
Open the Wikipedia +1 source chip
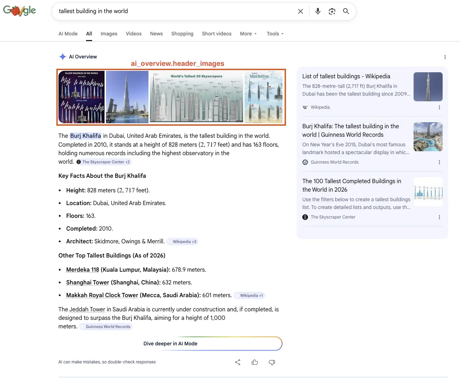coord(249,295)
